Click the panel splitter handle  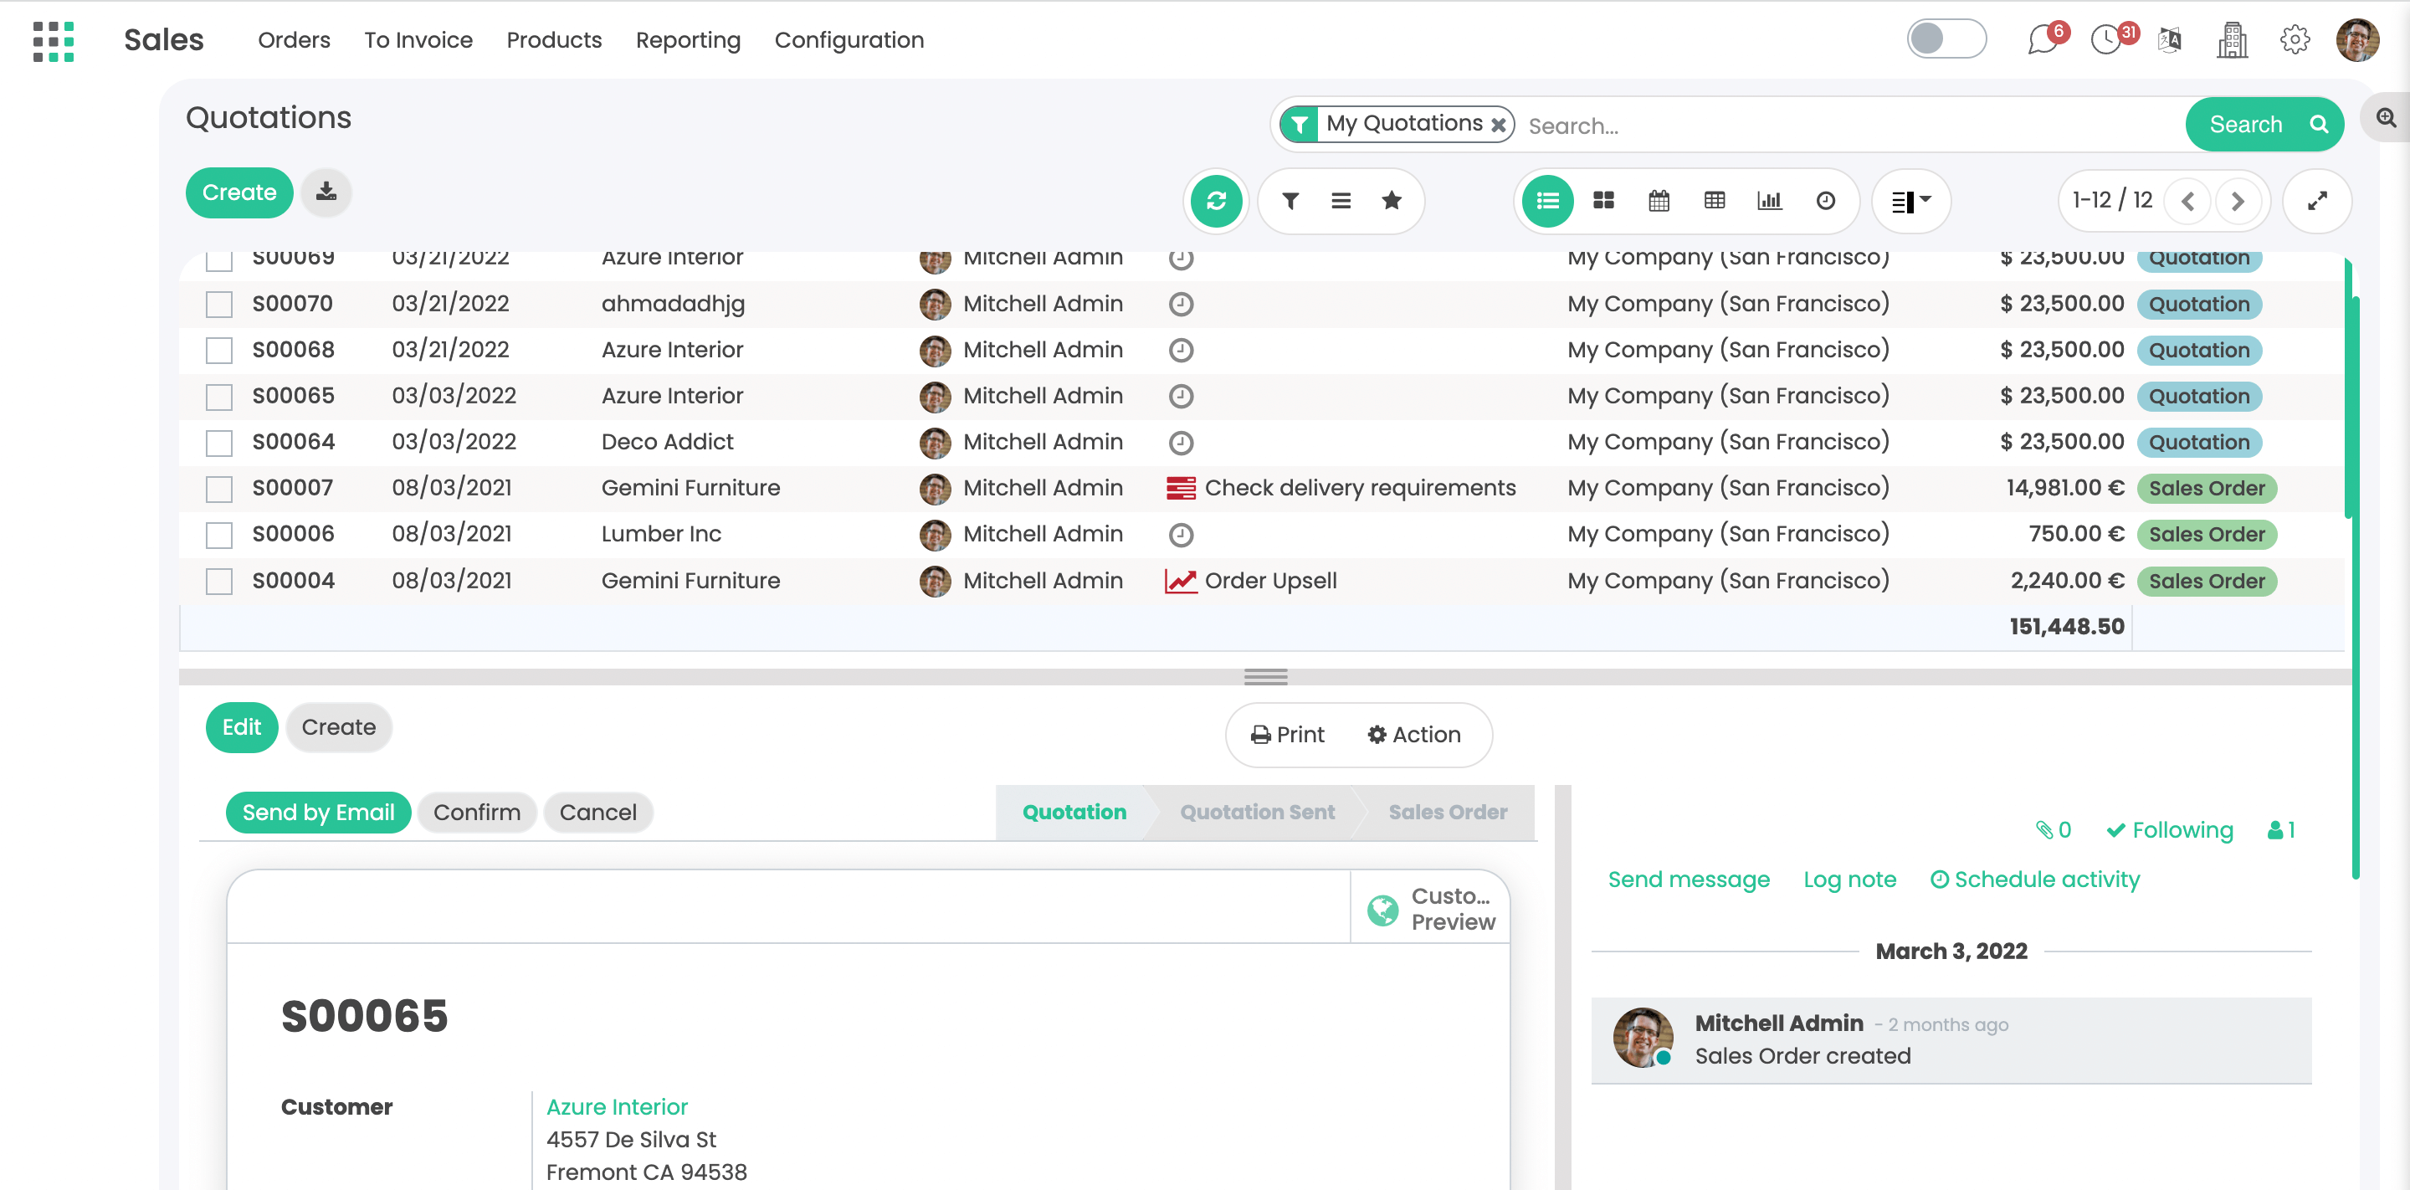point(1265,676)
